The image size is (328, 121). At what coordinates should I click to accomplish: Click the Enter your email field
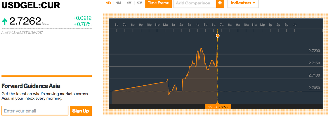pos(35,111)
